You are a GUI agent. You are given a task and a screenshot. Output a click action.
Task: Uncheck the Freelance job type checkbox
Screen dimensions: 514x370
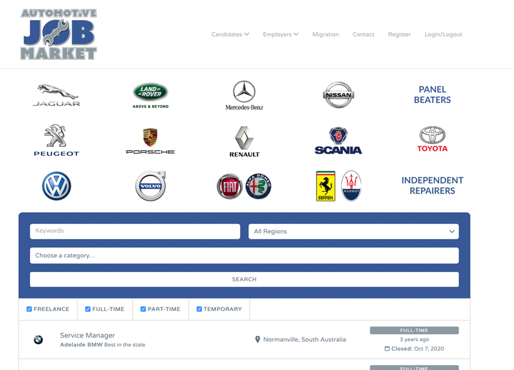(x=29, y=309)
